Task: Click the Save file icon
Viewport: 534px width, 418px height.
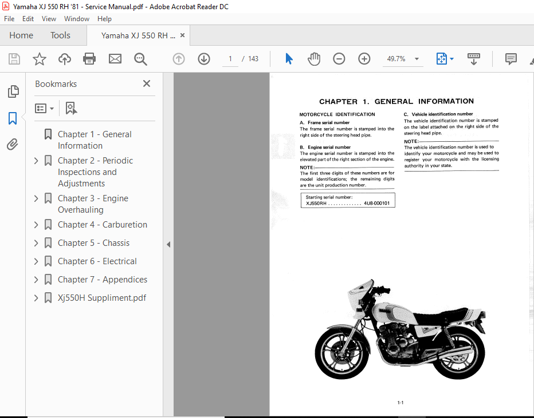Action: point(14,59)
